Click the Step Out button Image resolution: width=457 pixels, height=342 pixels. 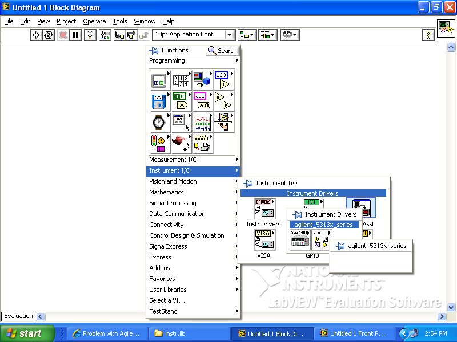144,35
